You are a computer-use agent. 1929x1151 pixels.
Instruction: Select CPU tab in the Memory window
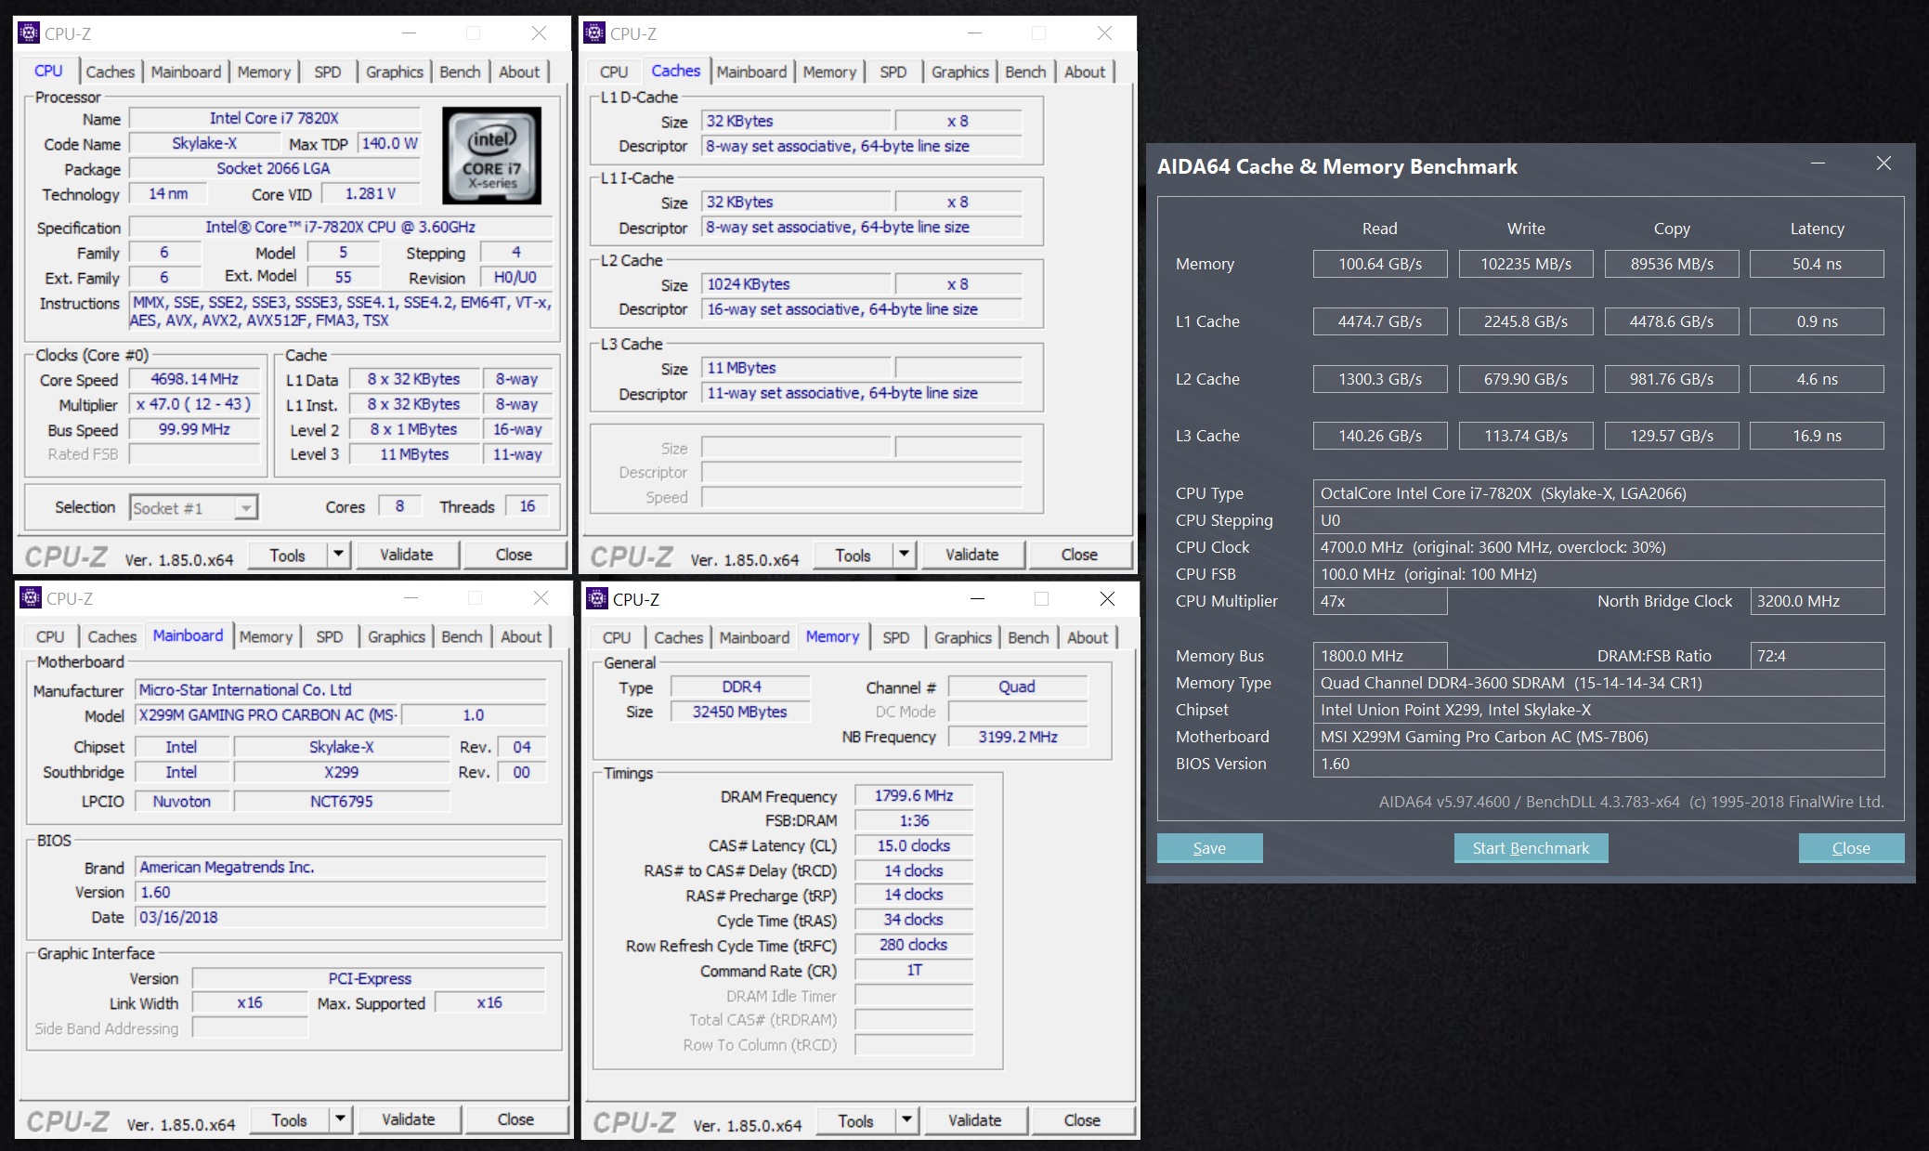tap(616, 637)
